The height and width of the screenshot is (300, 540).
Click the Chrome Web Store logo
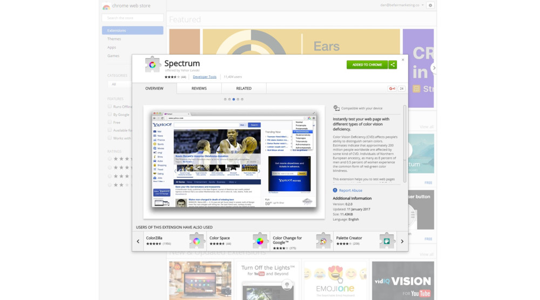[106, 6]
